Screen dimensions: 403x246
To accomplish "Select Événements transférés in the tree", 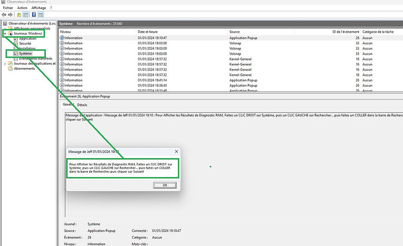I will coord(35,58).
